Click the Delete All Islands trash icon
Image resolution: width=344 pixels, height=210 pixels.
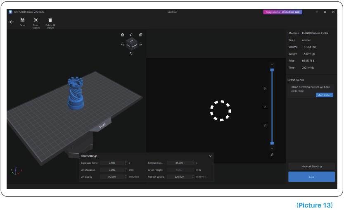coord(50,20)
